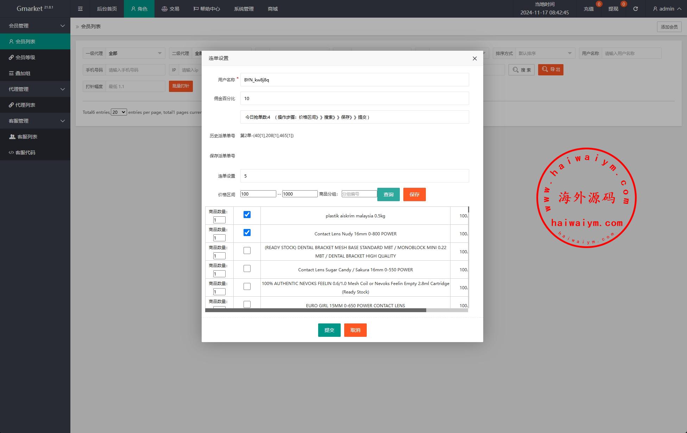
Task: Click the 提交 submit button
Action: pyautogui.click(x=329, y=330)
